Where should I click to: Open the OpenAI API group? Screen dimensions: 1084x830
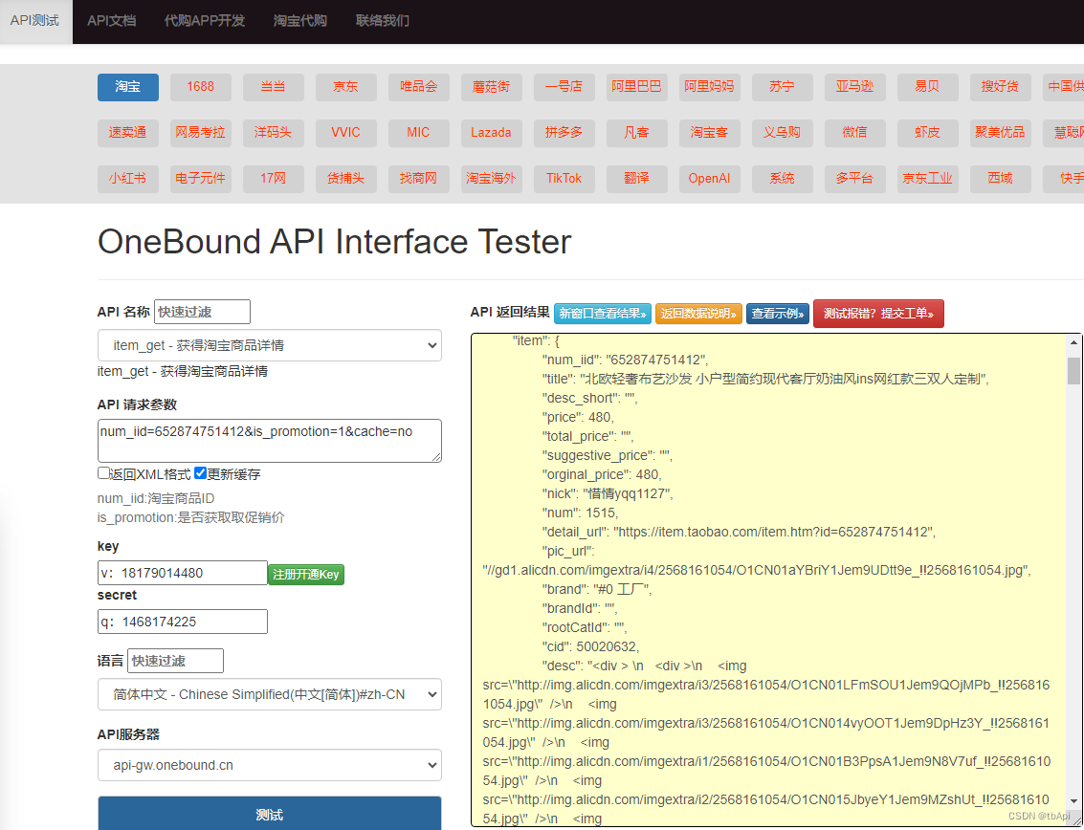[x=709, y=179]
